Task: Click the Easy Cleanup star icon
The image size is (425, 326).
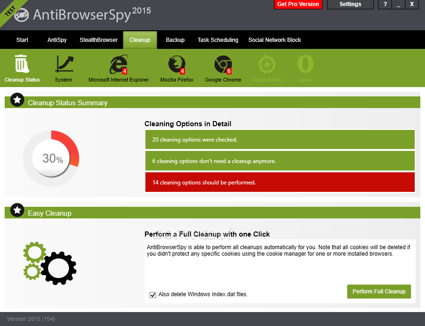Action: pos(17,210)
